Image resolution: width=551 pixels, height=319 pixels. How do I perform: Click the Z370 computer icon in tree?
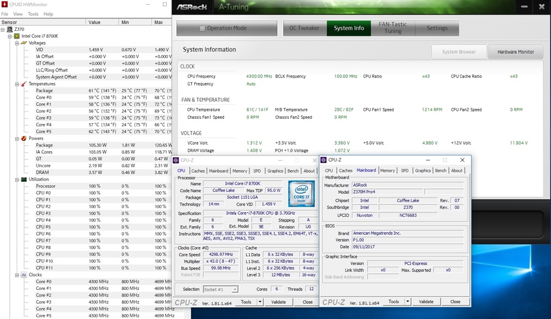[10, 29]
